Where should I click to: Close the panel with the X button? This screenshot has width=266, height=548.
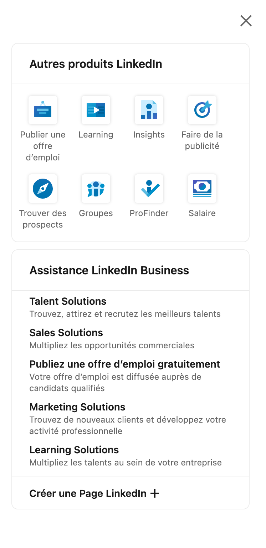(x=246, y=21)
